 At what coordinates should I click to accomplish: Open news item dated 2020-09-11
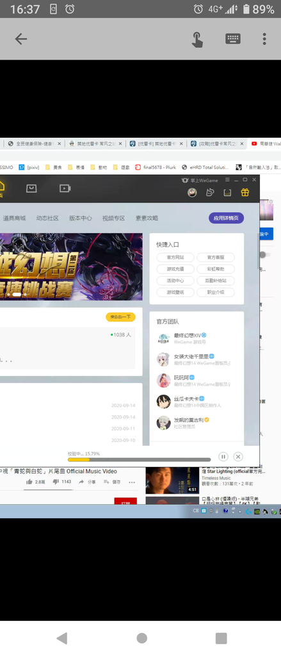pyautogui.click(x=123, y=429)
